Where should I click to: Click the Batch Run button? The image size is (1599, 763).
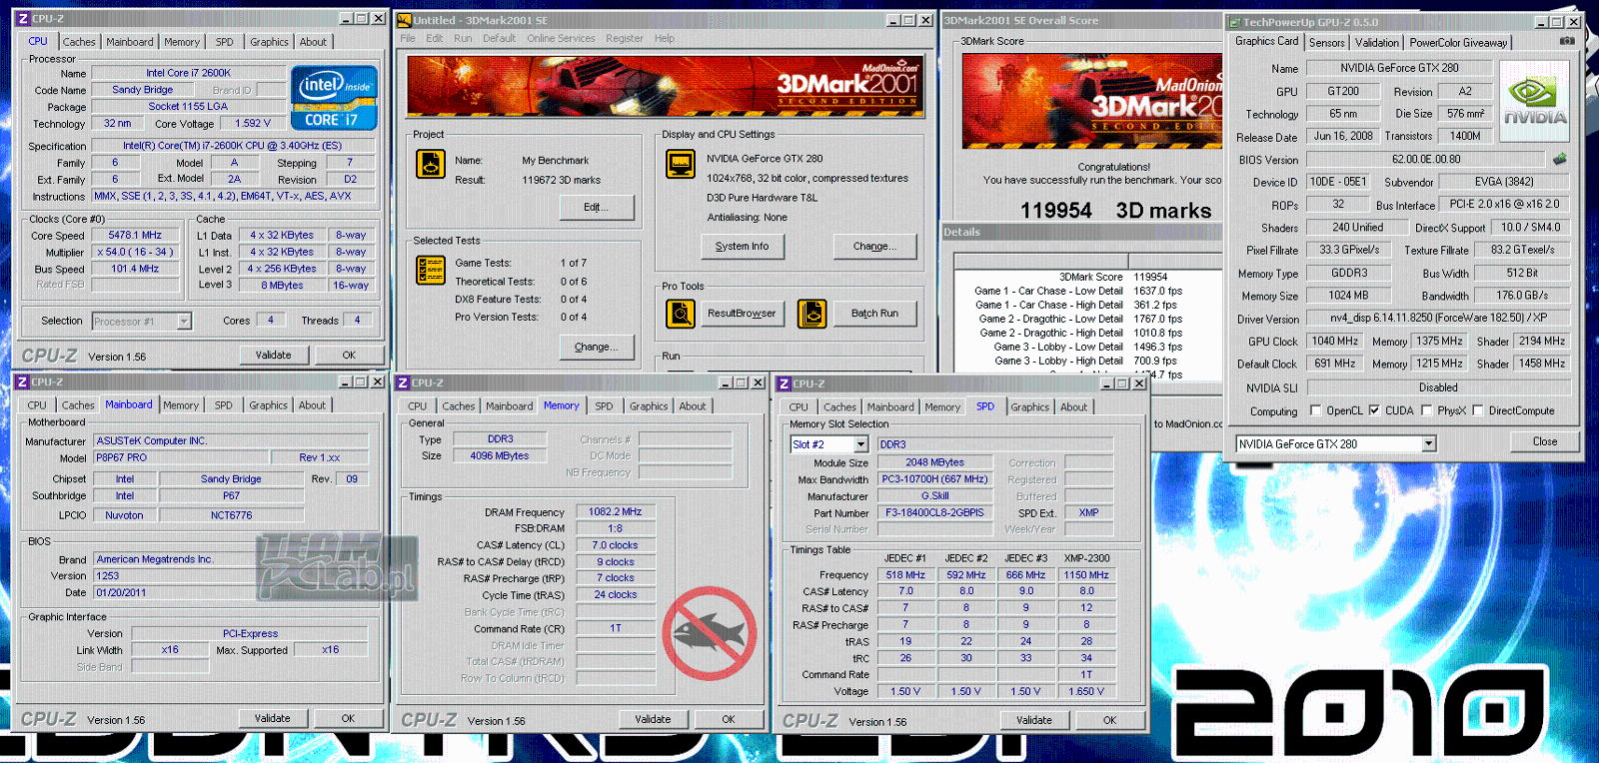click(x=874, y=314)
